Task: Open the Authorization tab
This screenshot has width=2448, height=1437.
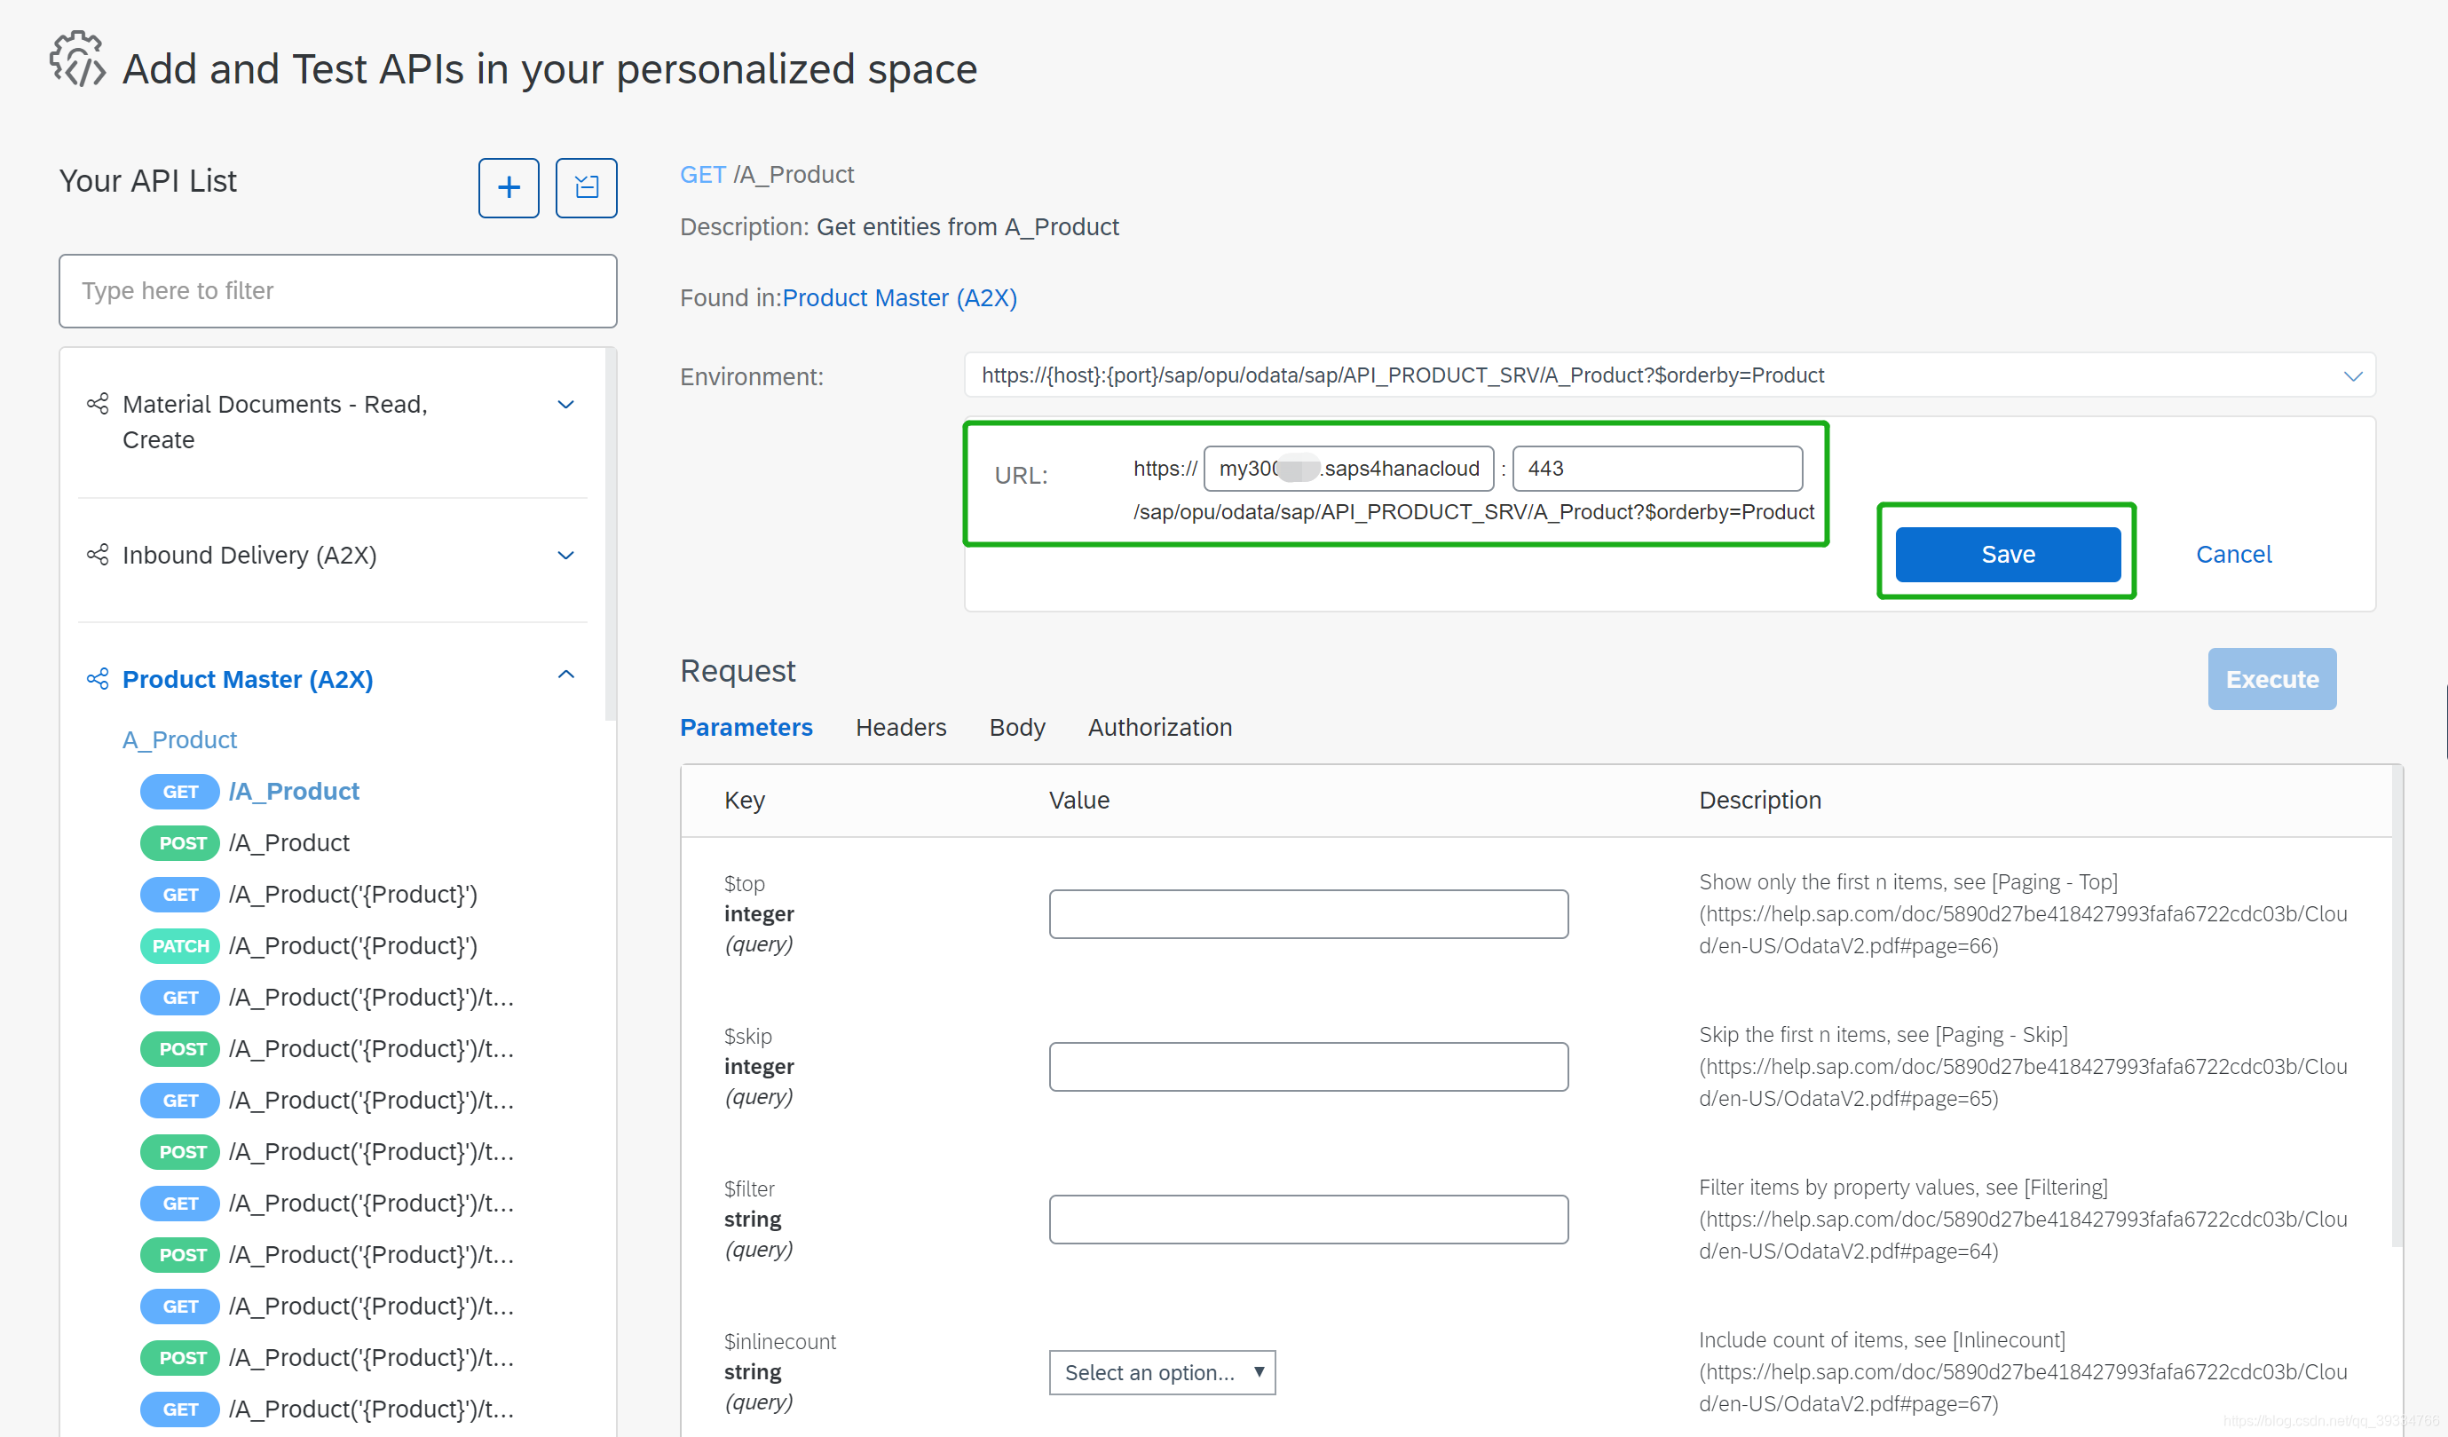Action: pos(1159,727)
